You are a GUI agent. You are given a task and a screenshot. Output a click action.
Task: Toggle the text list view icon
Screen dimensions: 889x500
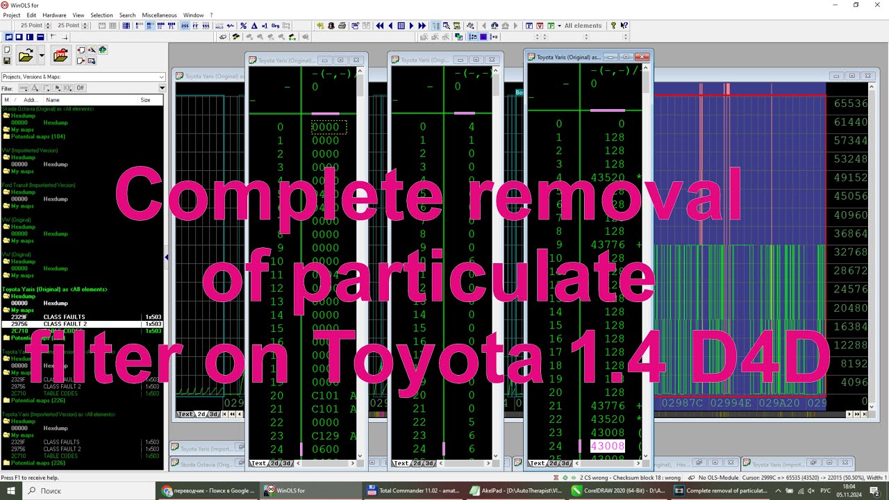[x=435, y=26]
